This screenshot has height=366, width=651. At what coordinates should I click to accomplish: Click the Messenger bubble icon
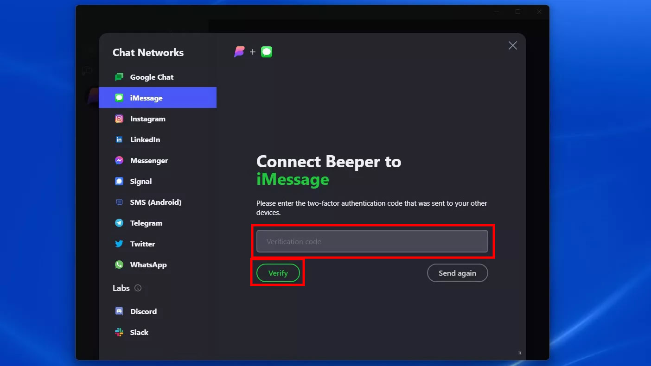(x=119, y=160)
